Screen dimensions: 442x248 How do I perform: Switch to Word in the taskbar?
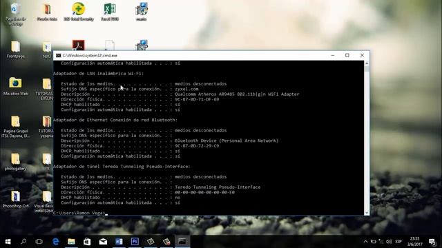(x=119, y=242)
